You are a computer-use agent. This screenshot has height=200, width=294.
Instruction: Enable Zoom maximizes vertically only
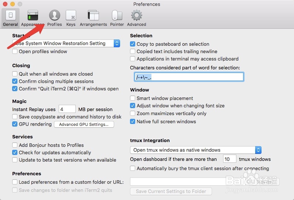(x=133, y=113)
